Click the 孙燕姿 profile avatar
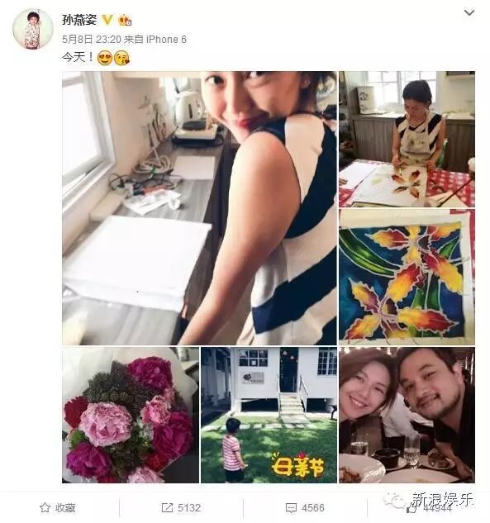The width and height of the screenshot is (490, 523). [33, 29]
